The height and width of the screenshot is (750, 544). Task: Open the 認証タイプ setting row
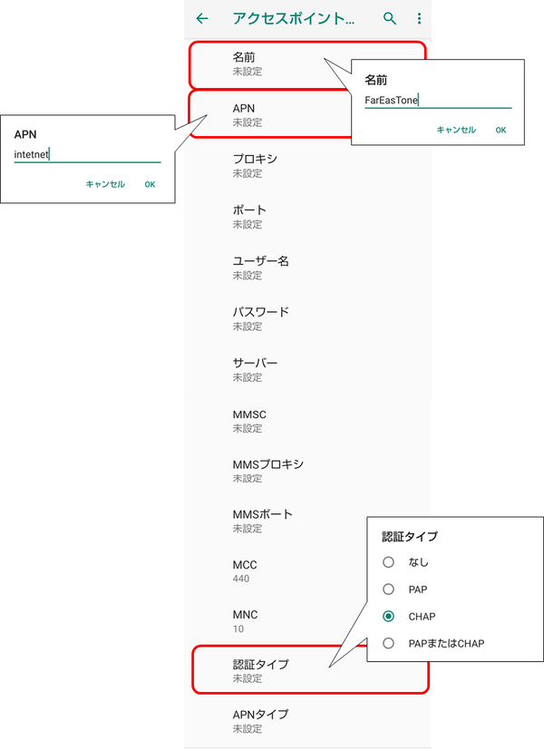(x=310, y=669)
